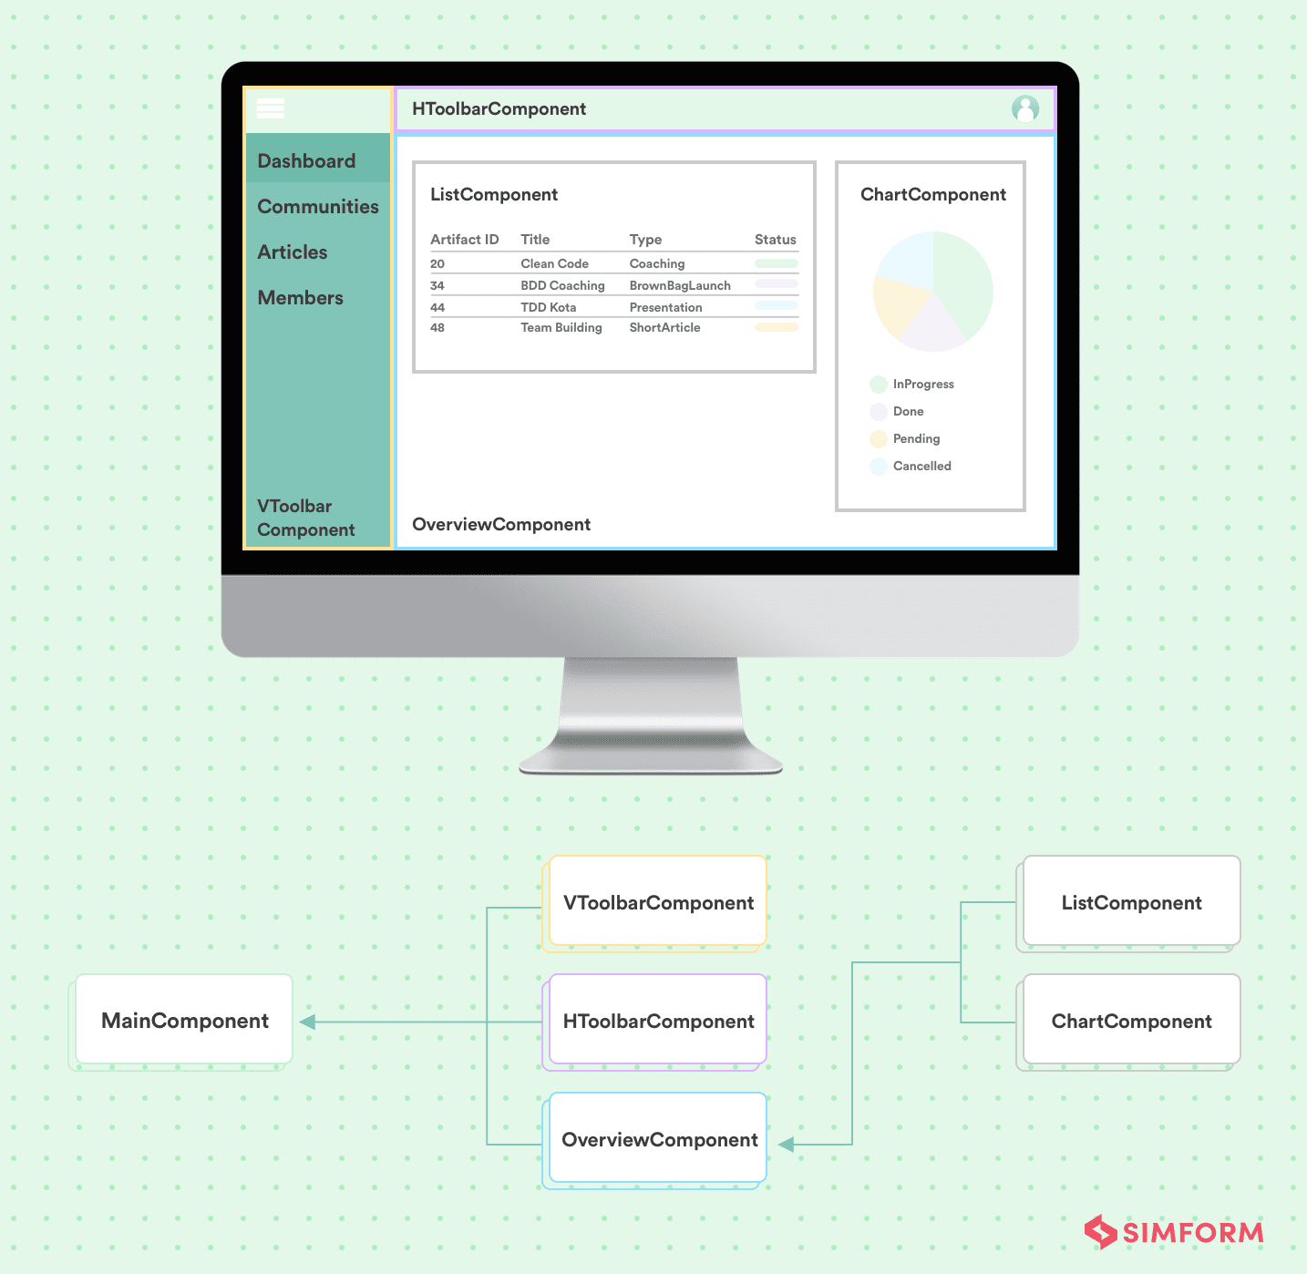The height and width of the screenshot is (1274, 1307).
Task: Click the VToolbarComponent diagram box
Action: (x=658, y=900)
